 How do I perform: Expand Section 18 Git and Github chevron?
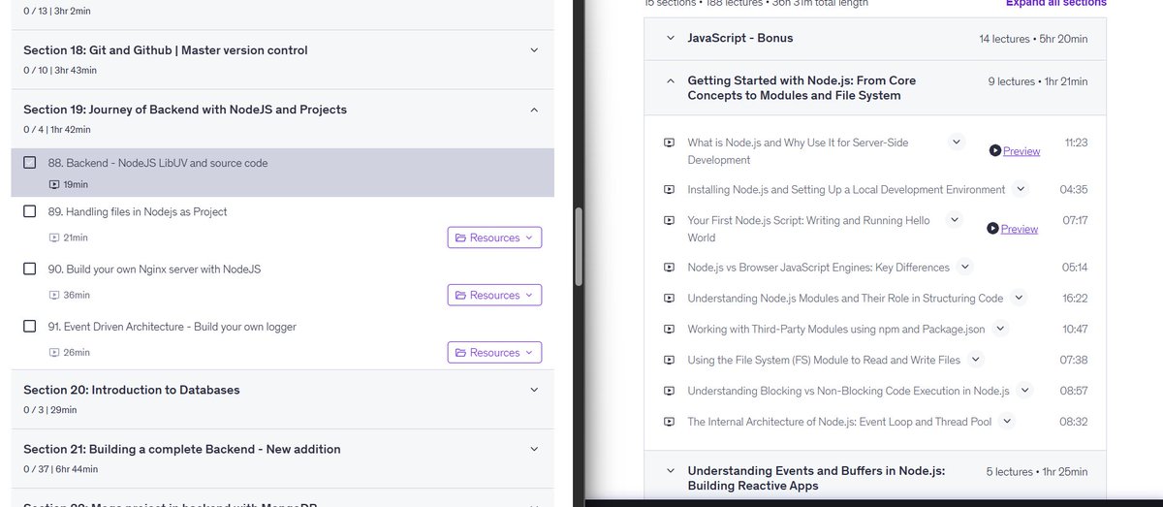click(534, 50)
